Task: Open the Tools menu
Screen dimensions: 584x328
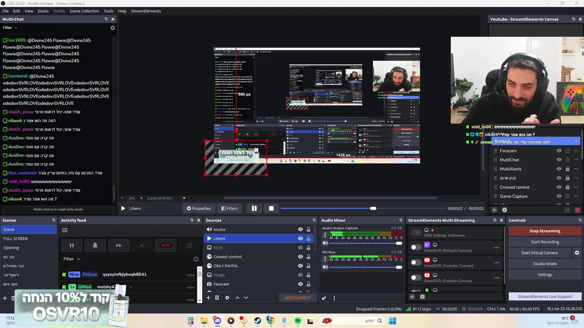Action: (x=109, y=11)
